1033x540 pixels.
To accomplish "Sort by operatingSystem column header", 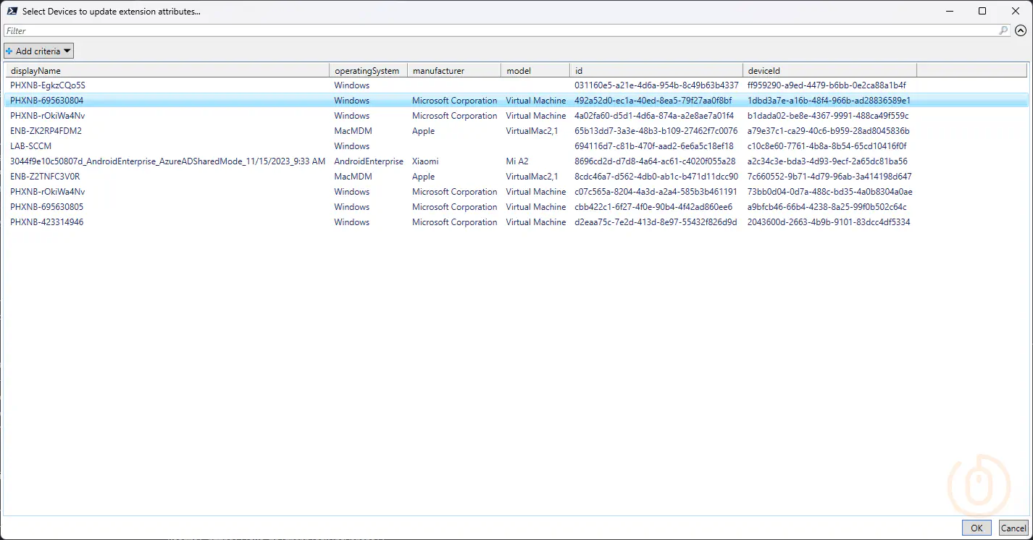I will (x=367, y=71).
